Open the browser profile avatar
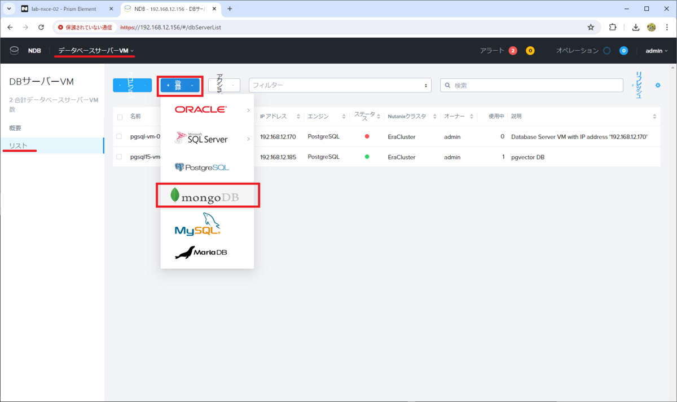This screenshot has width=677, height=402. [x=652, y=27]
